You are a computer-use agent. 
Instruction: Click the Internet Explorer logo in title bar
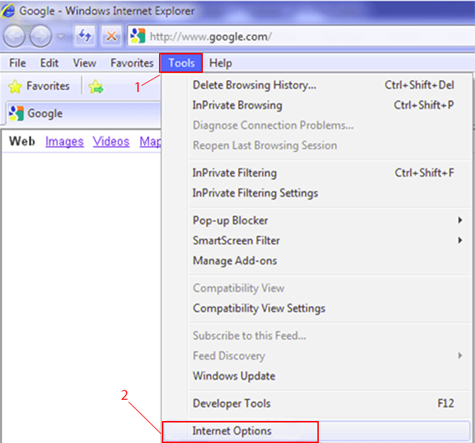click(x=8, y=11)
